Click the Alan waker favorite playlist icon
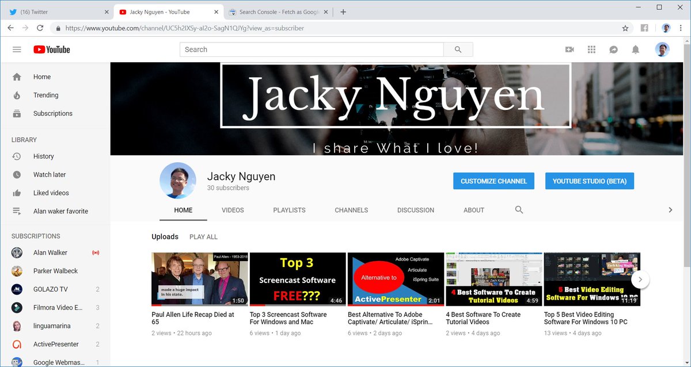 tap(17, 211)
